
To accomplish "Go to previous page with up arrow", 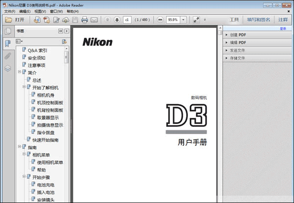I will coord(107,20).
